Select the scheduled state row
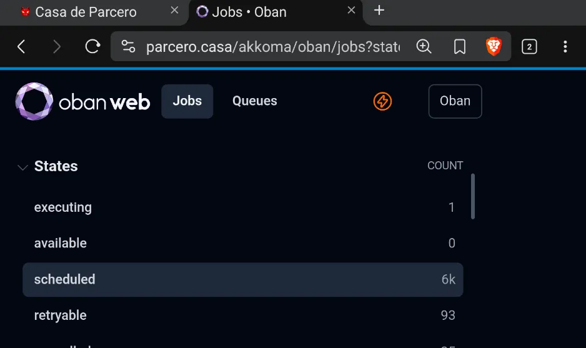The image size is (586, 348). coord(243,280)
